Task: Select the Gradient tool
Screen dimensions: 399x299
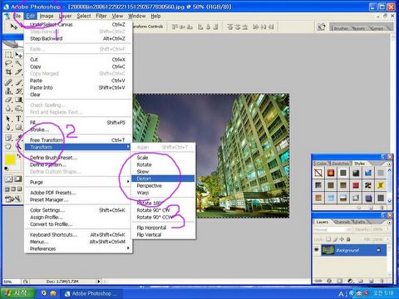Action: (18, 100)
